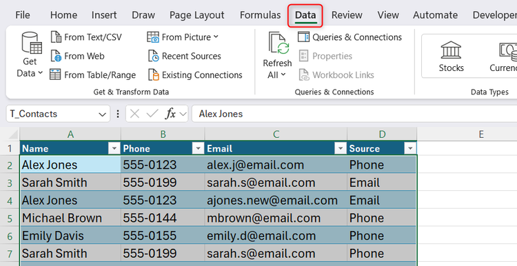Click the Refresh All icon
The width and height of the screenshot is (517, 266).
(x=278, y=43)
